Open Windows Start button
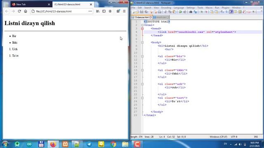Screen dimensions: 264x148 tap(5, 144)
